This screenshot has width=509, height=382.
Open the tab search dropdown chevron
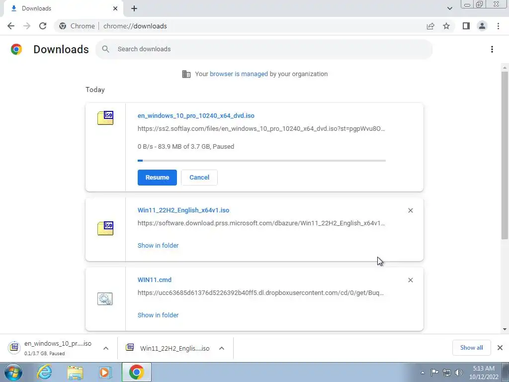[449, 8]
